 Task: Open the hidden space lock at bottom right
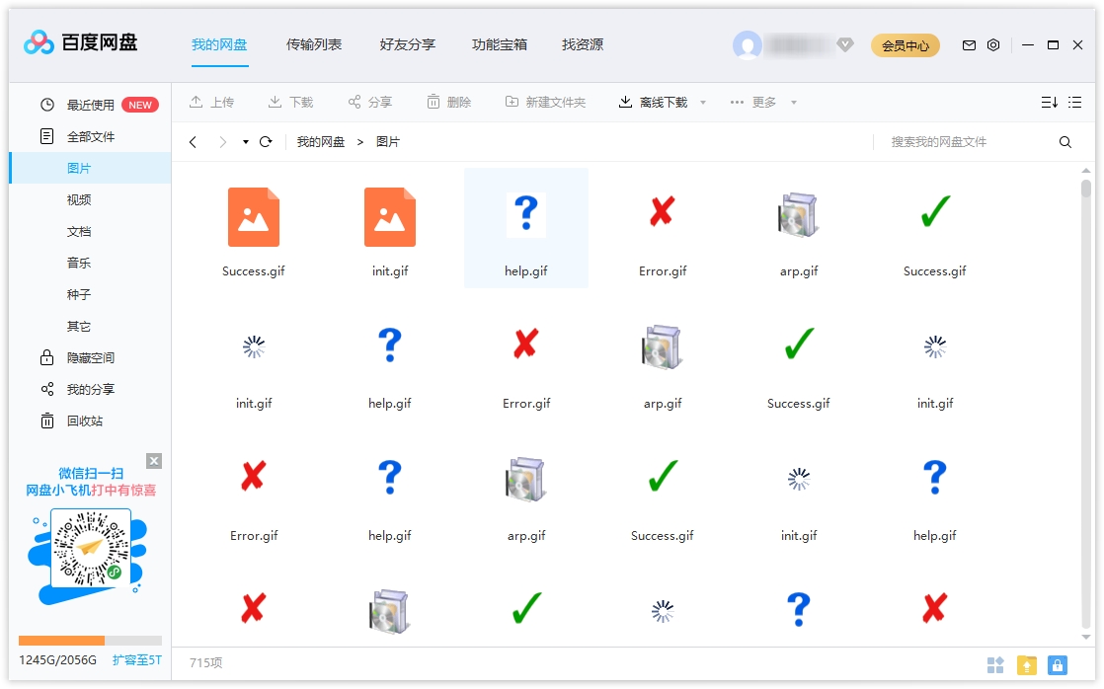pyautogui.click(x=1057, y=664)
